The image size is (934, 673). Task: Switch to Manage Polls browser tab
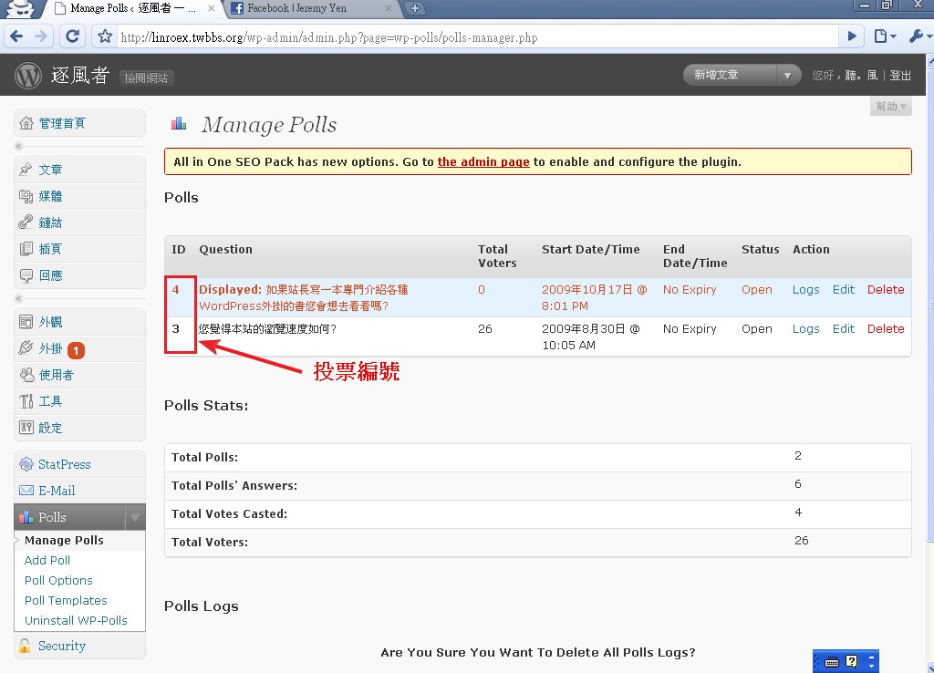[x=133, y=8]
